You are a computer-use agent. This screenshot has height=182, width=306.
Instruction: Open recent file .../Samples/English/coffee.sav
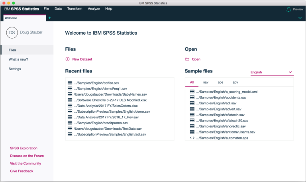click(x=96, y=83)
